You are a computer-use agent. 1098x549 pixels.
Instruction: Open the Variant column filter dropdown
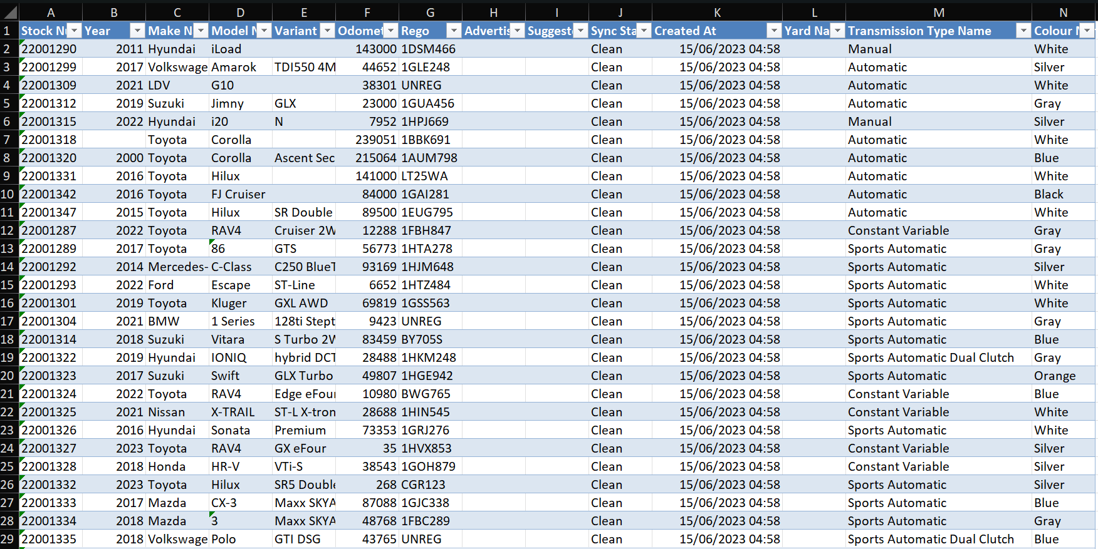pos(328,31)
